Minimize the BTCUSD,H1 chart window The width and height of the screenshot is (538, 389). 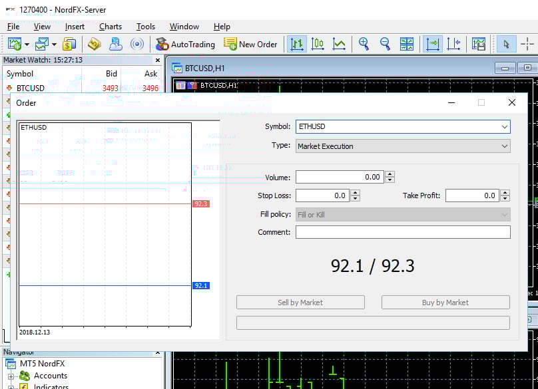(505, 68)
